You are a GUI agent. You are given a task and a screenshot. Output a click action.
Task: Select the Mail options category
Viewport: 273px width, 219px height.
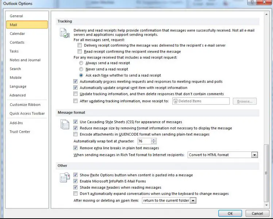coord(27,25)
